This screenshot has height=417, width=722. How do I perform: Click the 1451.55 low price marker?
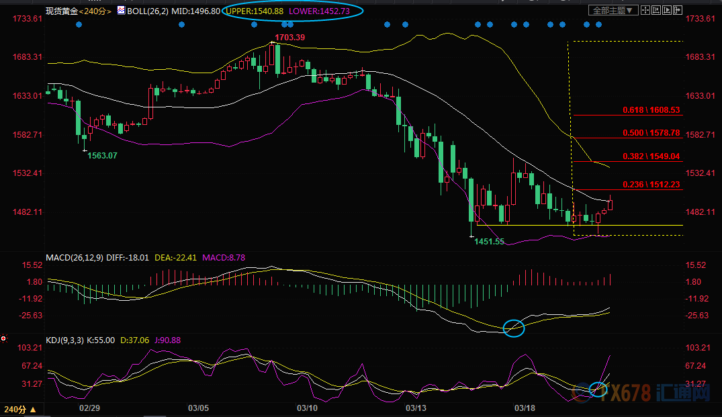(489, 241)
